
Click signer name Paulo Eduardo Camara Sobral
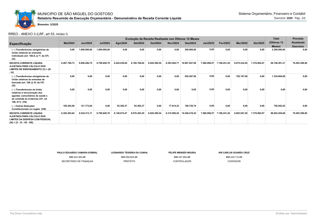[x=77, y=153]
